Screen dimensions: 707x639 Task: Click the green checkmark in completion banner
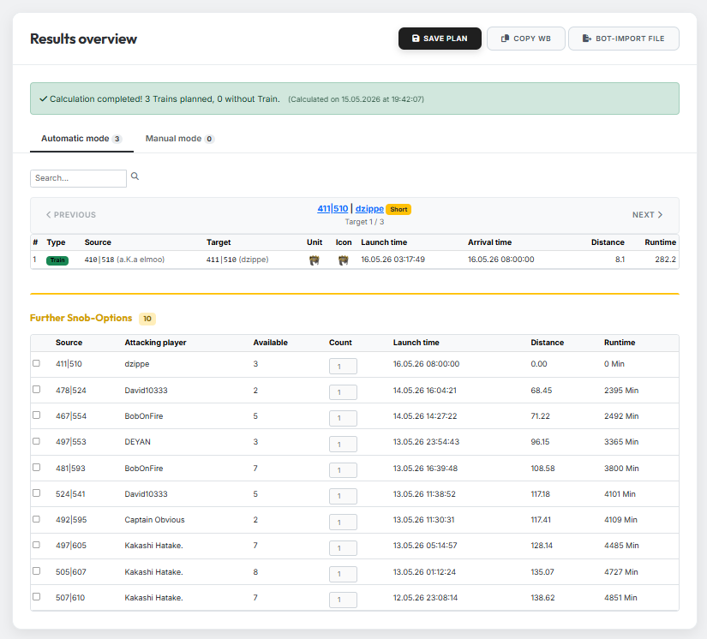click(x=44, y=99)
